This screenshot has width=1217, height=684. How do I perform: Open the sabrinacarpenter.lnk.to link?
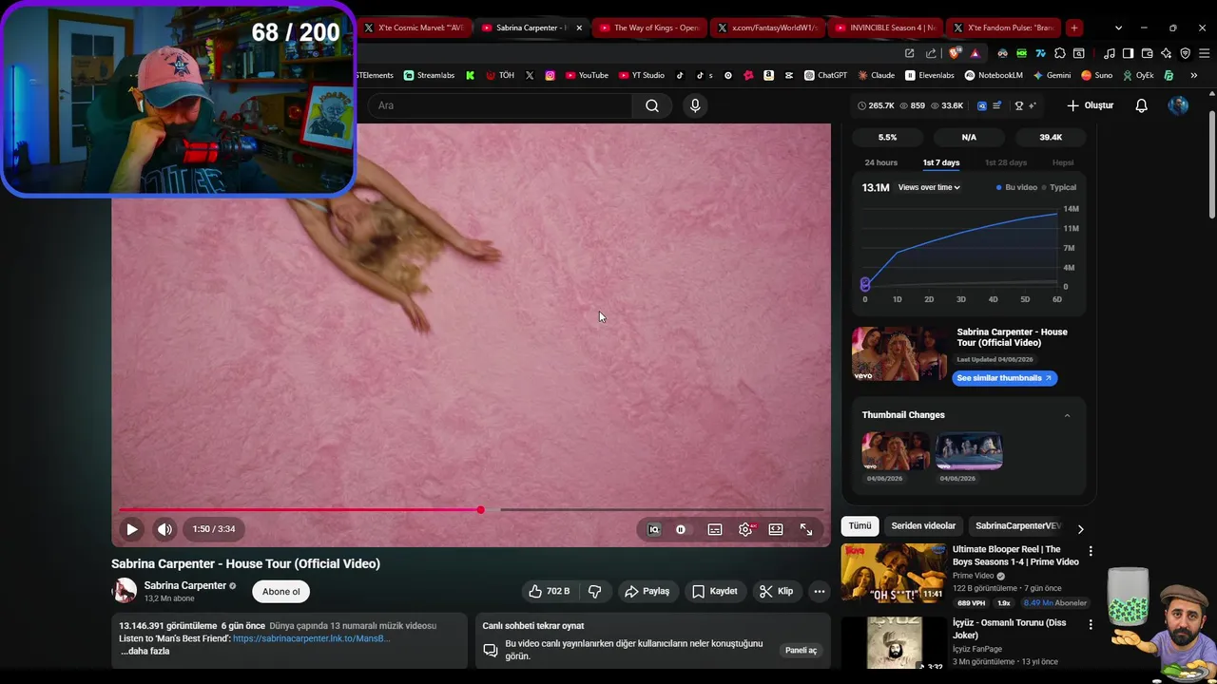[312, 638]
